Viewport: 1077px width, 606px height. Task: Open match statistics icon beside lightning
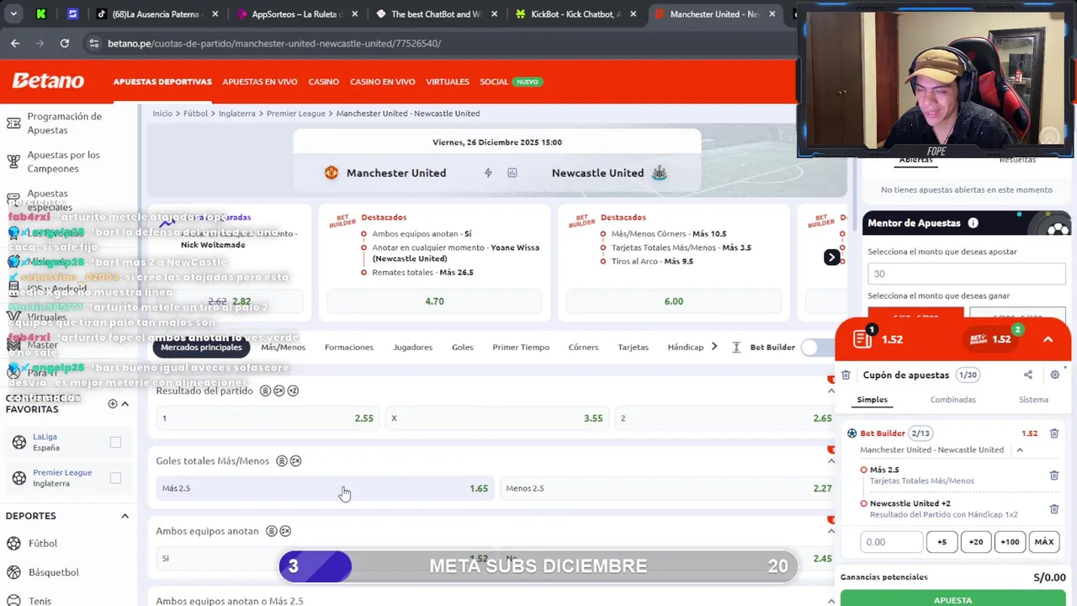pyautogui.click(x=512, y=173)
